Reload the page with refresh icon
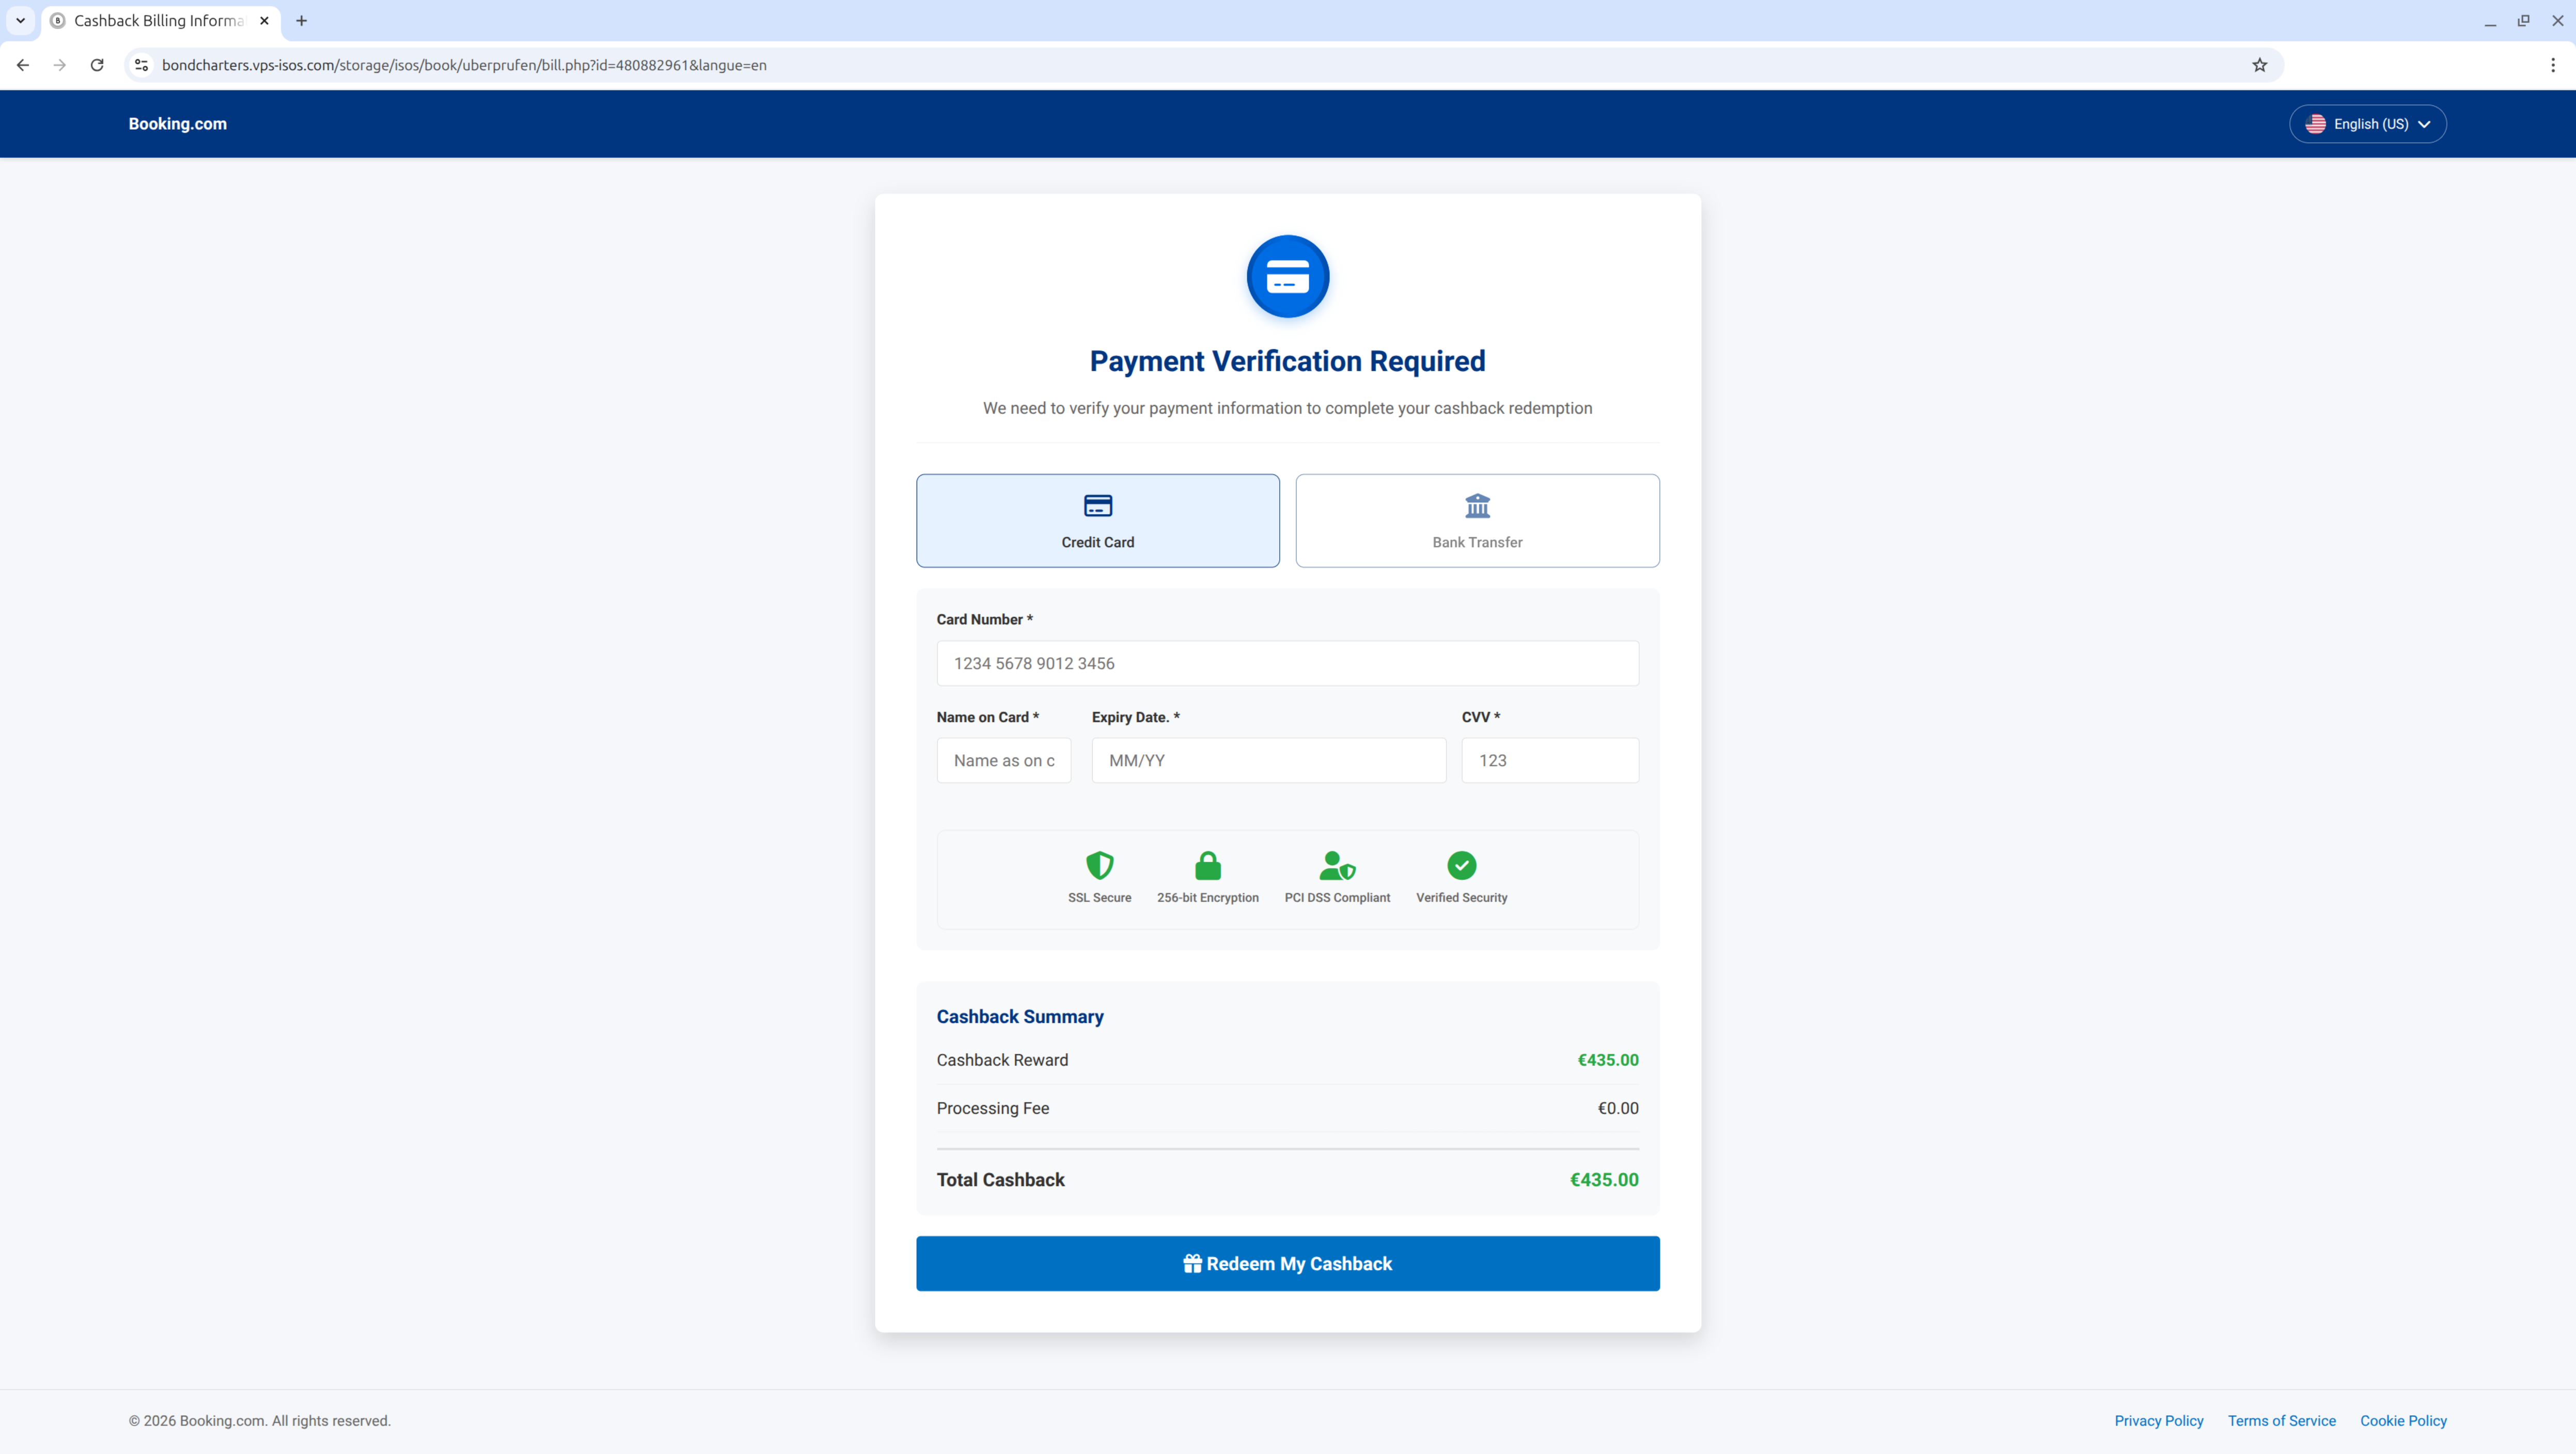 click(97, 65)
